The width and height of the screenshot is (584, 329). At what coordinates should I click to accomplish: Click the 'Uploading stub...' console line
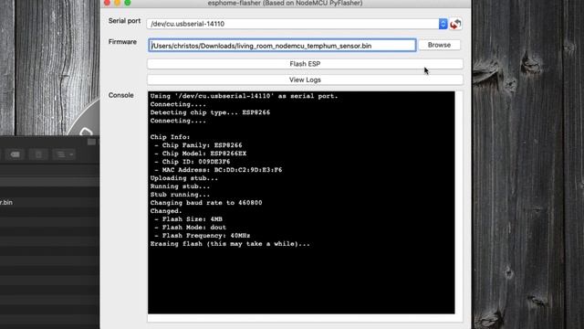pos(184,178)
